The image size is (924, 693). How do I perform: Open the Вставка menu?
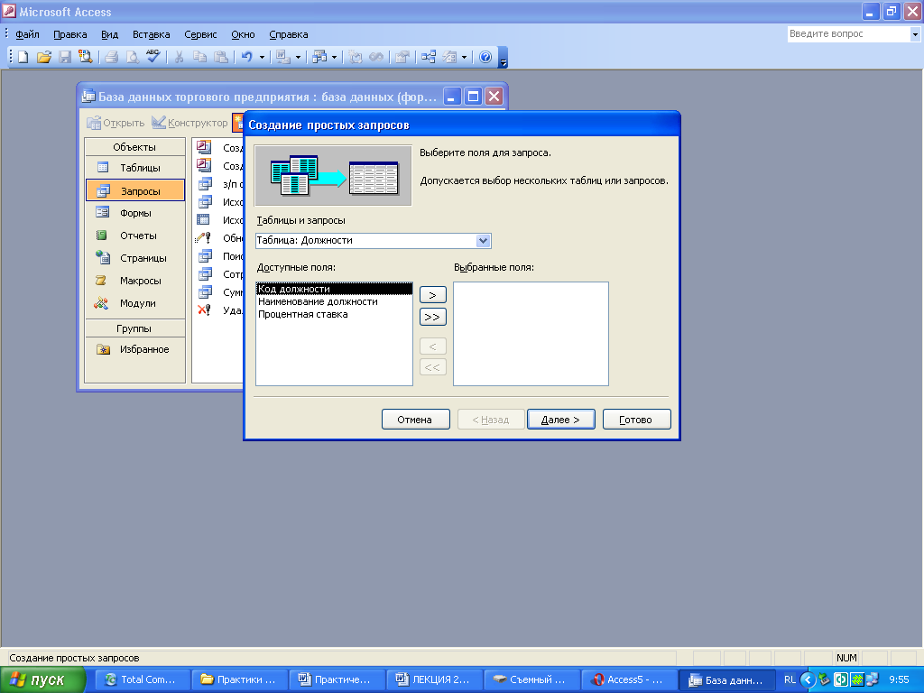click(x=151, y=34)
